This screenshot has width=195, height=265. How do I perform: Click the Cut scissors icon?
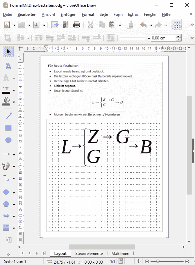[91, 25]
